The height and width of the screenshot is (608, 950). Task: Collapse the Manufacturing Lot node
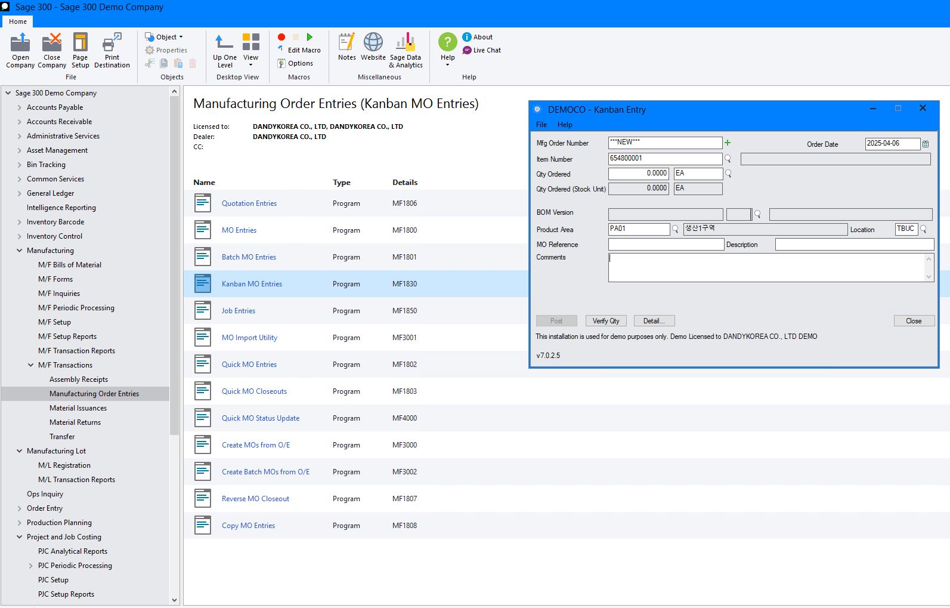pyautogui.click(x=20, y=451)
